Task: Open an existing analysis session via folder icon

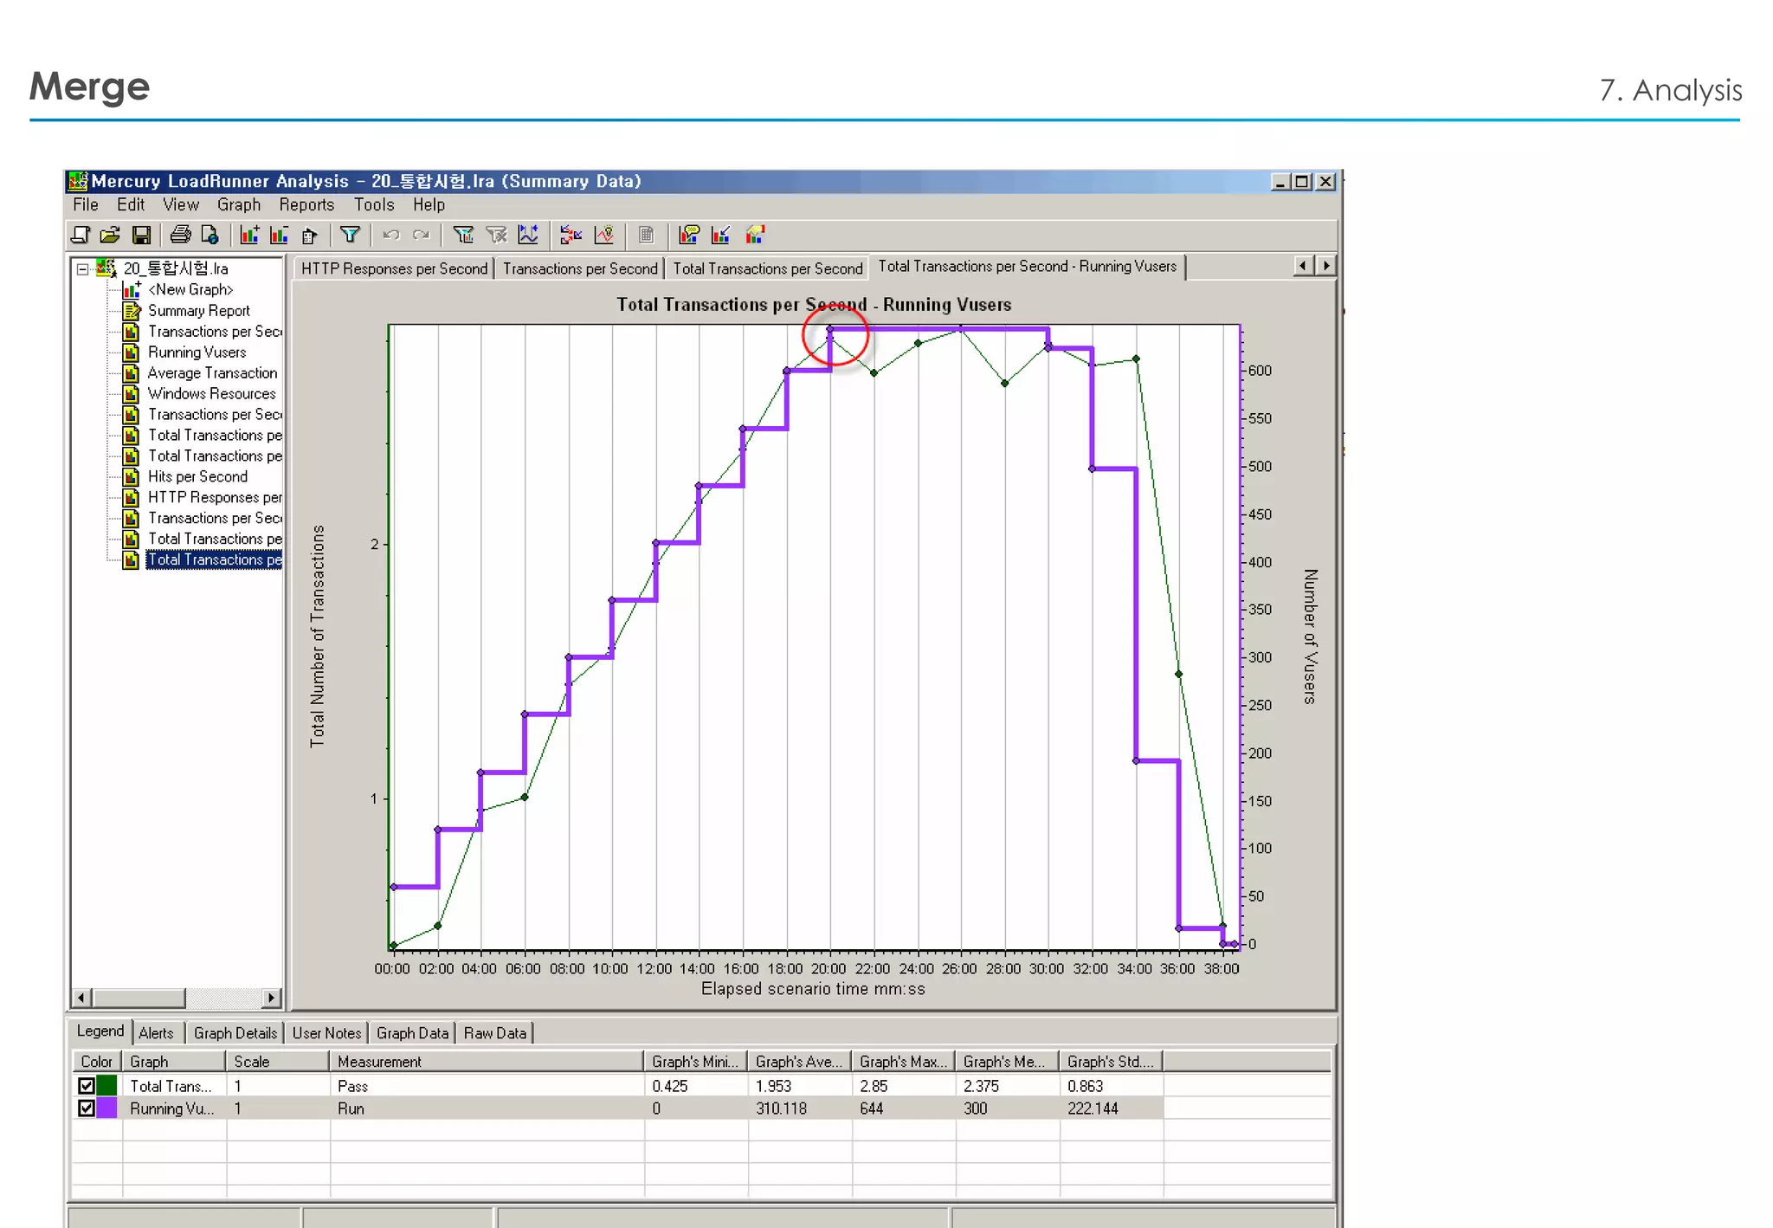Action: pos(110,235)
